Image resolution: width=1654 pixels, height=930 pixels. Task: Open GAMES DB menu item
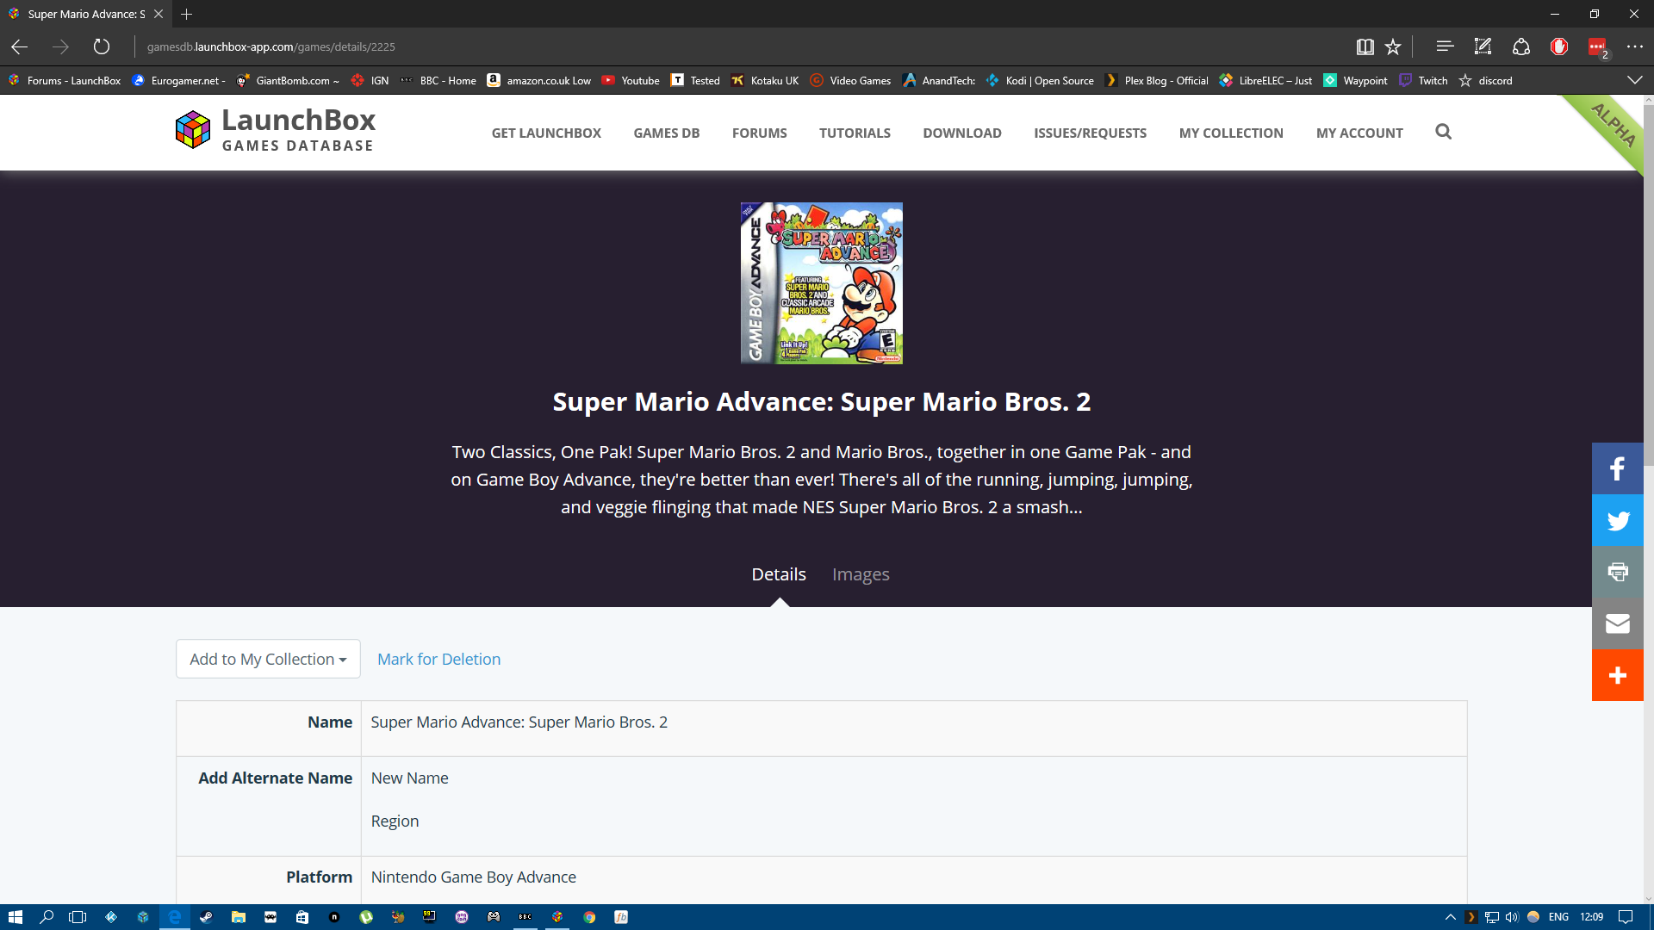tap(667, 133)
